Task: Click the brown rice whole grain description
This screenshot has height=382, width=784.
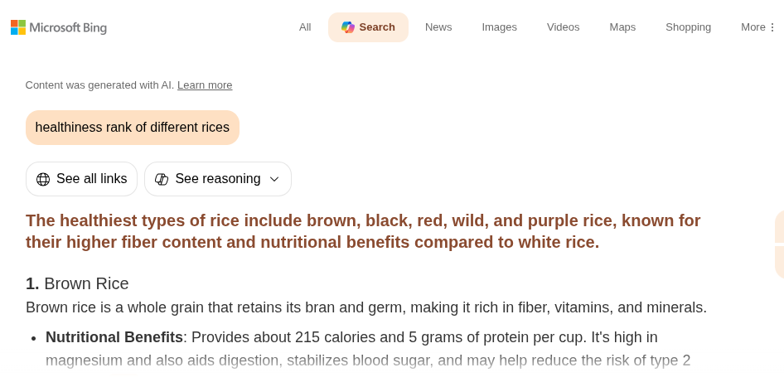Action: [x=365, y=307]
